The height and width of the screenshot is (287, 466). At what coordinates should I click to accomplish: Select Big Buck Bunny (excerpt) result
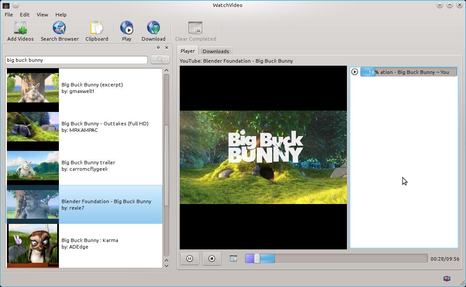(84, 88)
